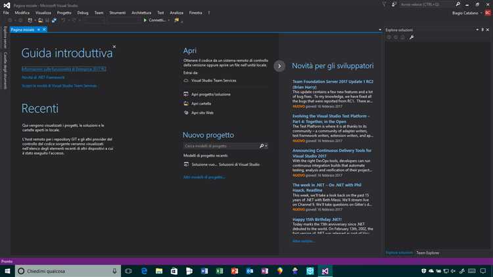
Task: Click the notifications flag icon in title bar
Action: click(385, 5)
